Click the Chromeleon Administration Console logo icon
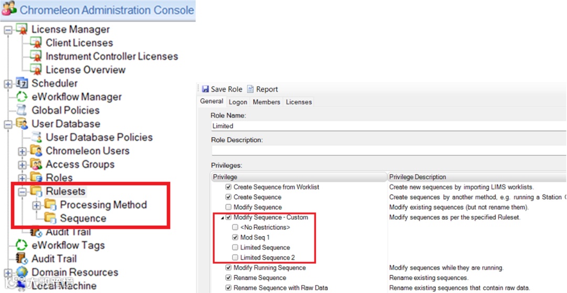Viewport: 567px width, 293px height. 9,9
